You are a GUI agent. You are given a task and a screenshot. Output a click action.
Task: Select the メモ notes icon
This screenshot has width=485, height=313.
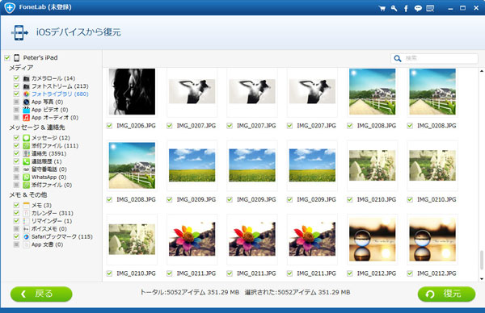27,205
